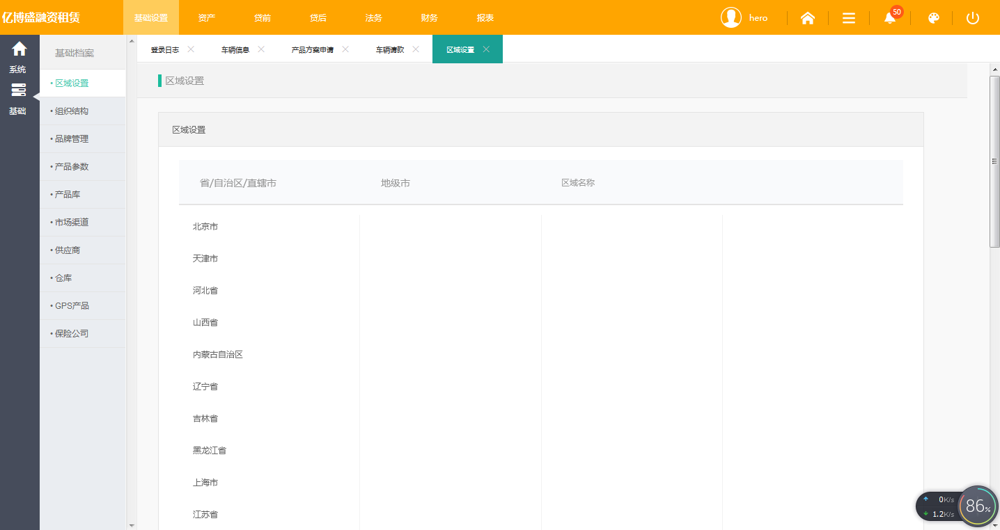Open notifications bell with 50 badge
1000x530 pixels.
coord(890,18)
